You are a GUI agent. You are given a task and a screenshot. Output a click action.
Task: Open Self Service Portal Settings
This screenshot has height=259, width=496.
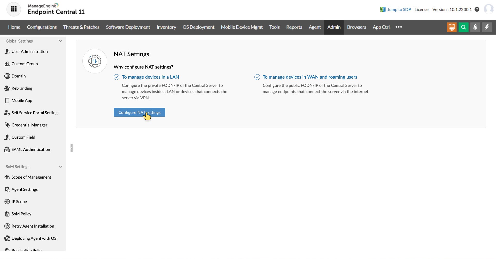click(x=35, y=113)
